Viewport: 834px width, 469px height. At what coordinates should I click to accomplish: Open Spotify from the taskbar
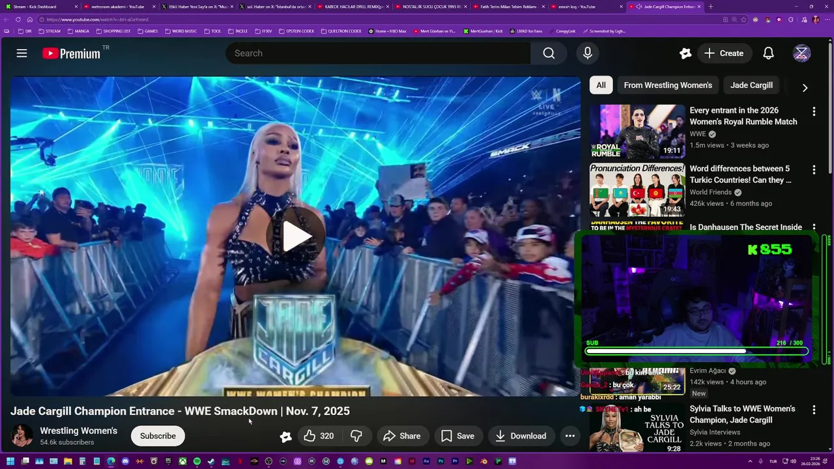point(197,462)
